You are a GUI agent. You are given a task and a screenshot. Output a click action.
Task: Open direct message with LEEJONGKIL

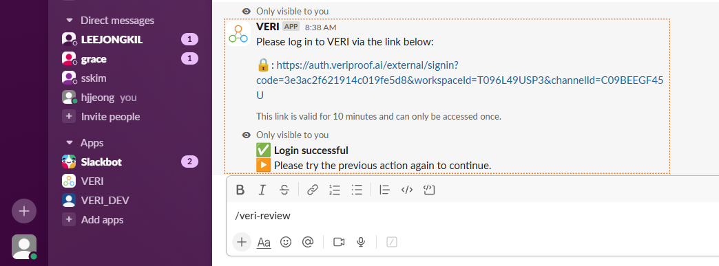click(x=130, y=40)
